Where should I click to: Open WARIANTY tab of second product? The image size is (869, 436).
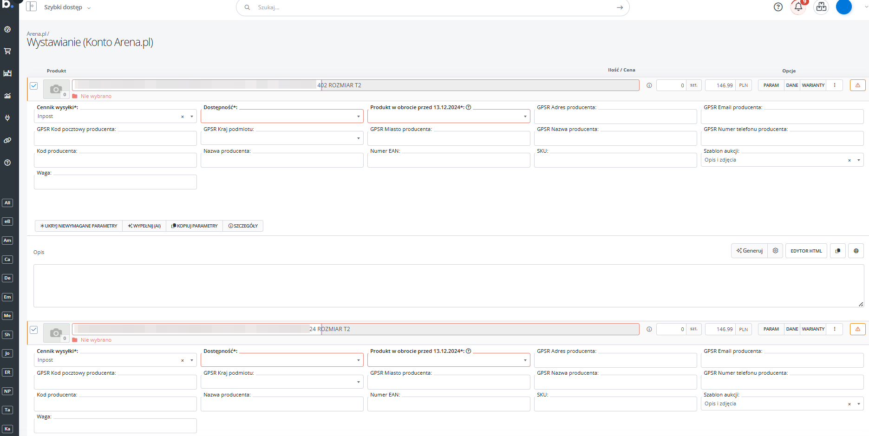[x=813, y=329]
